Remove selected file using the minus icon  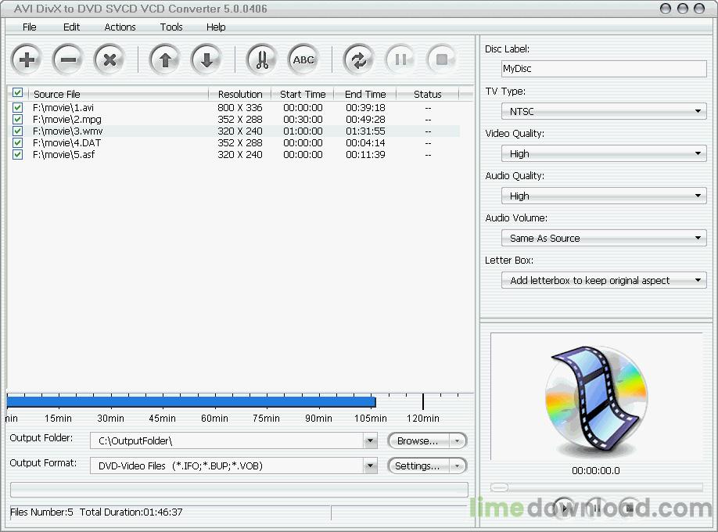(x=67, y=59)
